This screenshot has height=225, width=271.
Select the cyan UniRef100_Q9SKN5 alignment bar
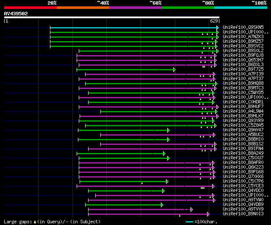pyautogui.click(x=133, y=28)
